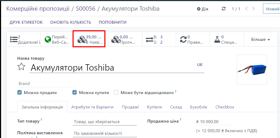280x138 pixels.
Task: Click the globe website stat button
Action: click(56, 39)
